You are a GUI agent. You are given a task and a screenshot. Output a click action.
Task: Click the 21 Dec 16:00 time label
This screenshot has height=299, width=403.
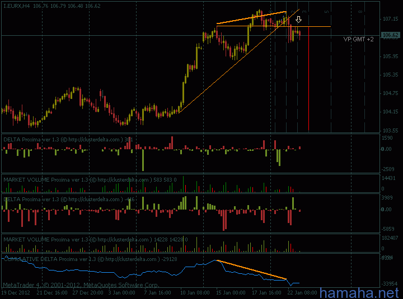pos(52,293)
